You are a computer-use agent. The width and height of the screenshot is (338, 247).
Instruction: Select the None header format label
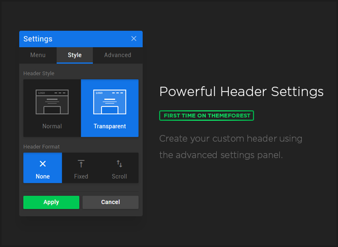(43, 177)
